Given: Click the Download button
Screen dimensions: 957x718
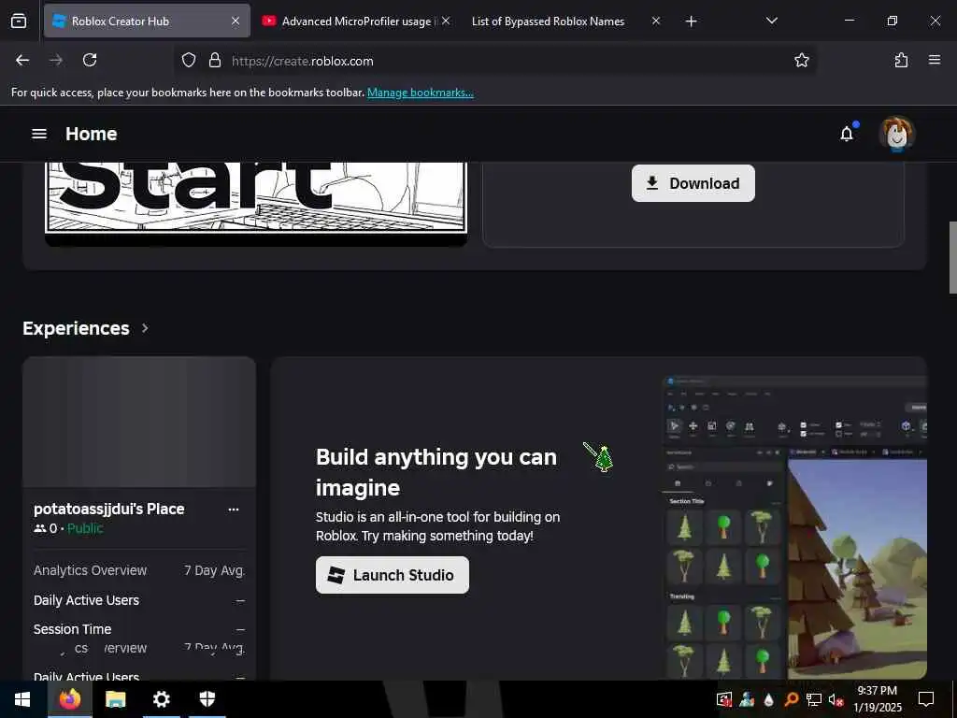Looking at the screenshot, I should point(693,183).
